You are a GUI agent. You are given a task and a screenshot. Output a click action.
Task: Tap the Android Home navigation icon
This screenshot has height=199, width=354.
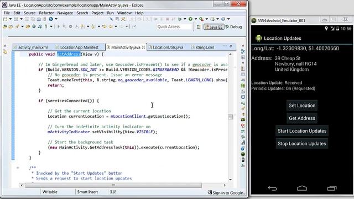(302, 188)
